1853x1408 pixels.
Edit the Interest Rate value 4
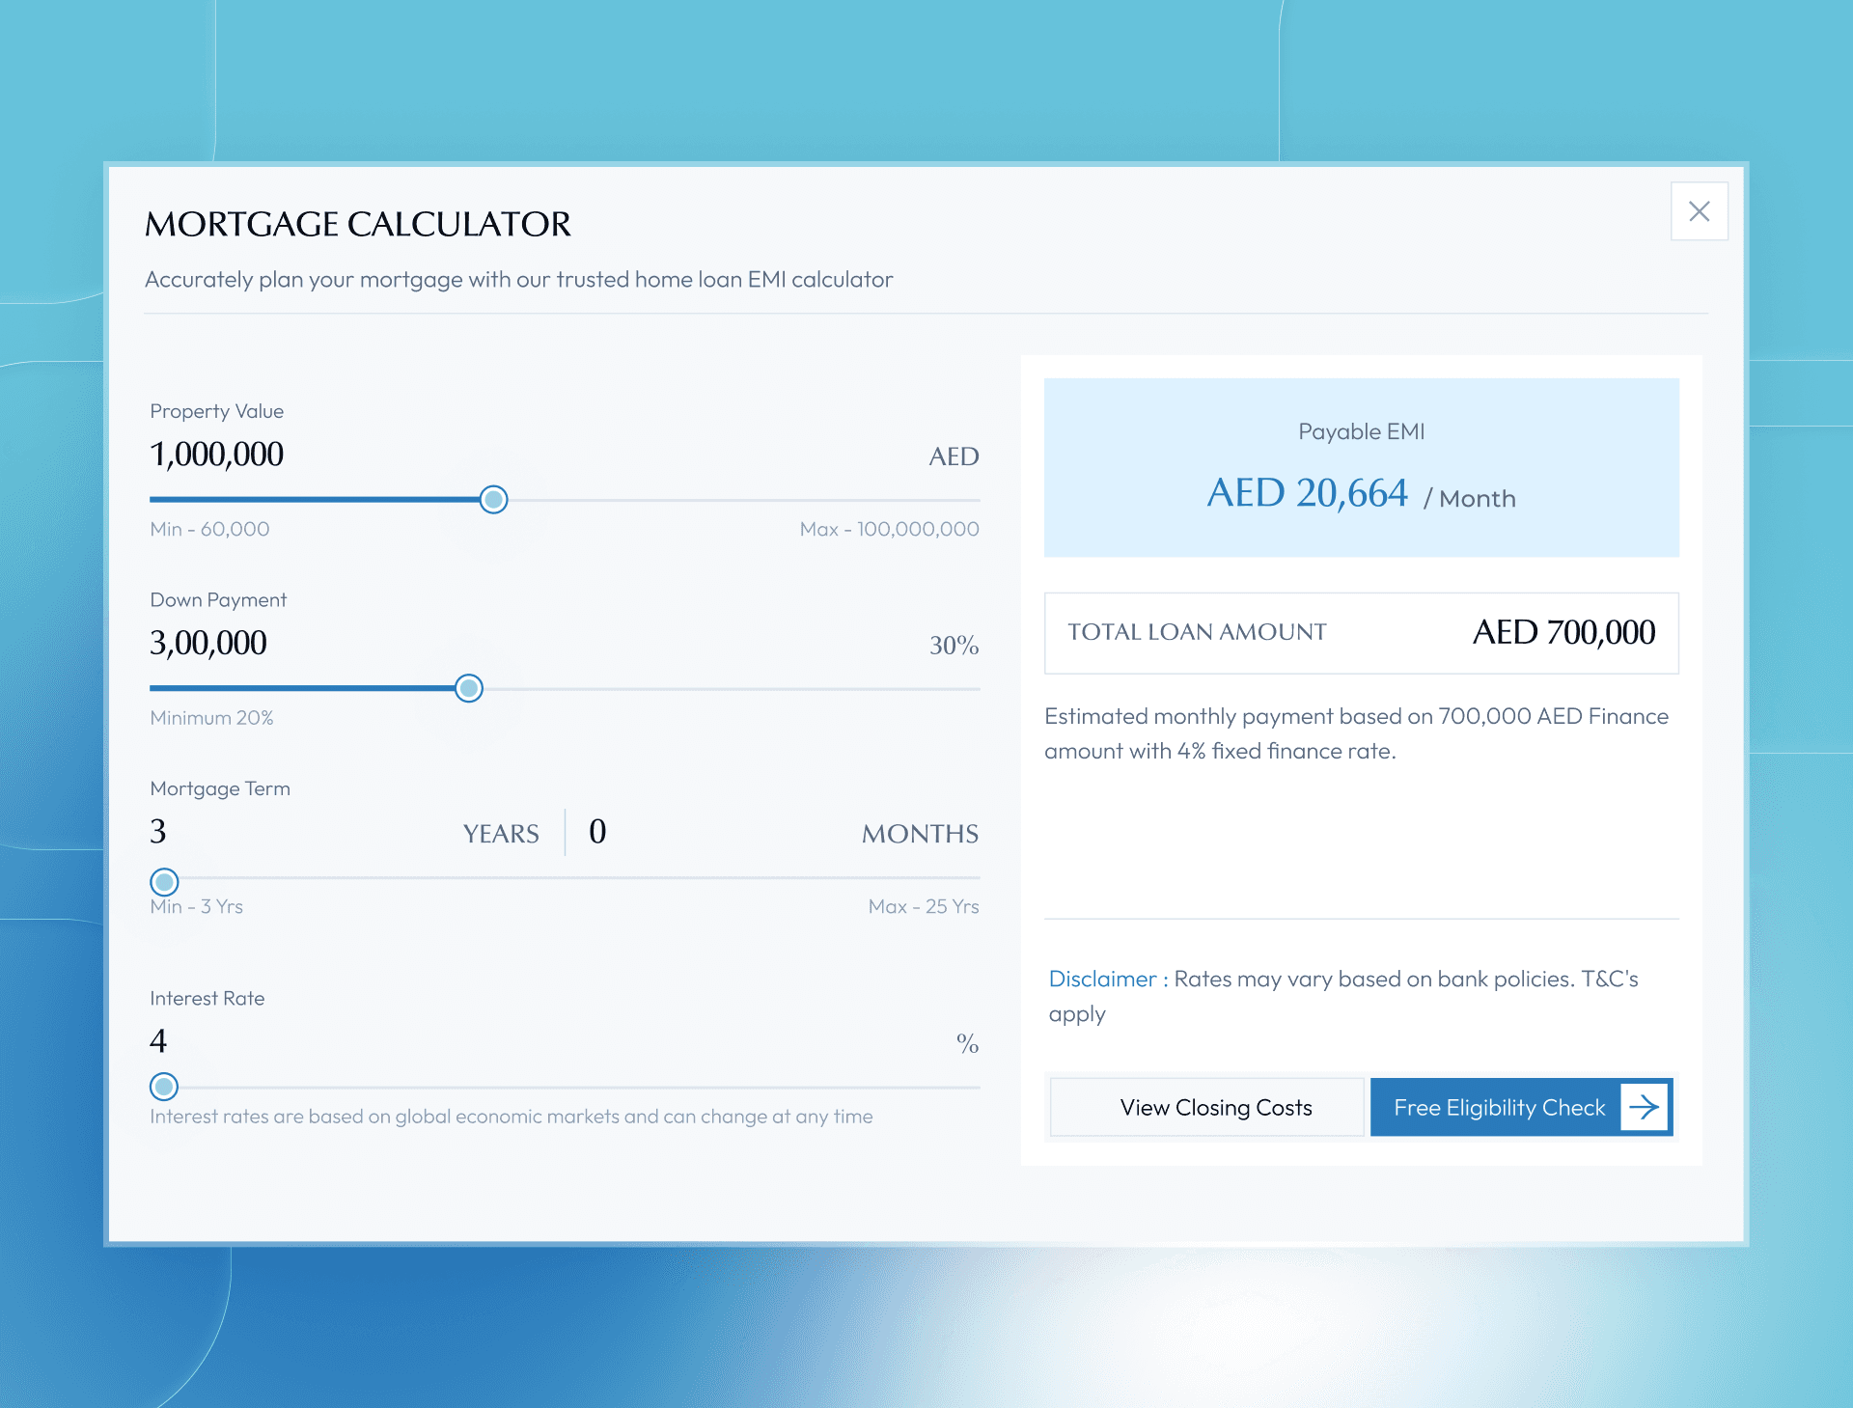click(159, 1041)
